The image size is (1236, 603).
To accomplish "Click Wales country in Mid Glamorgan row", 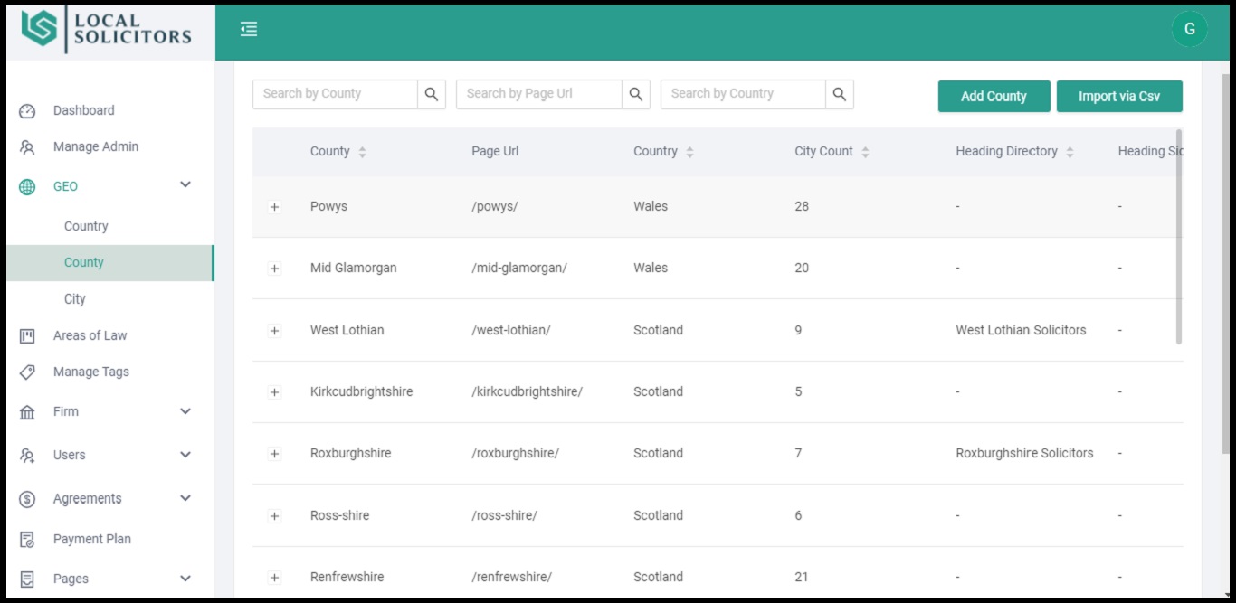I will 651,269.
